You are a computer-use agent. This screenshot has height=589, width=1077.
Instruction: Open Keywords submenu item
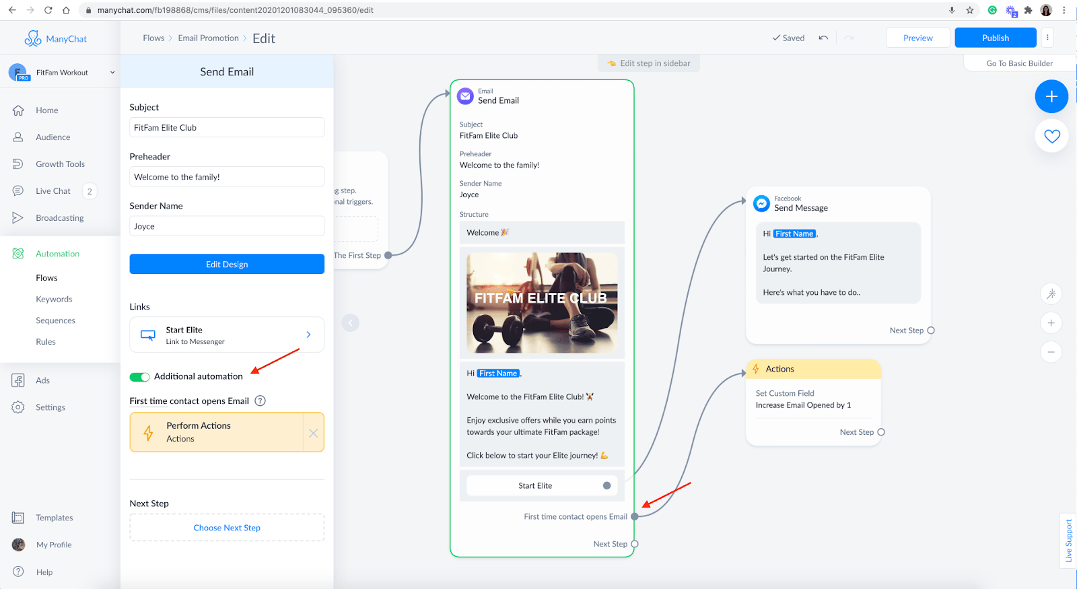54,300
